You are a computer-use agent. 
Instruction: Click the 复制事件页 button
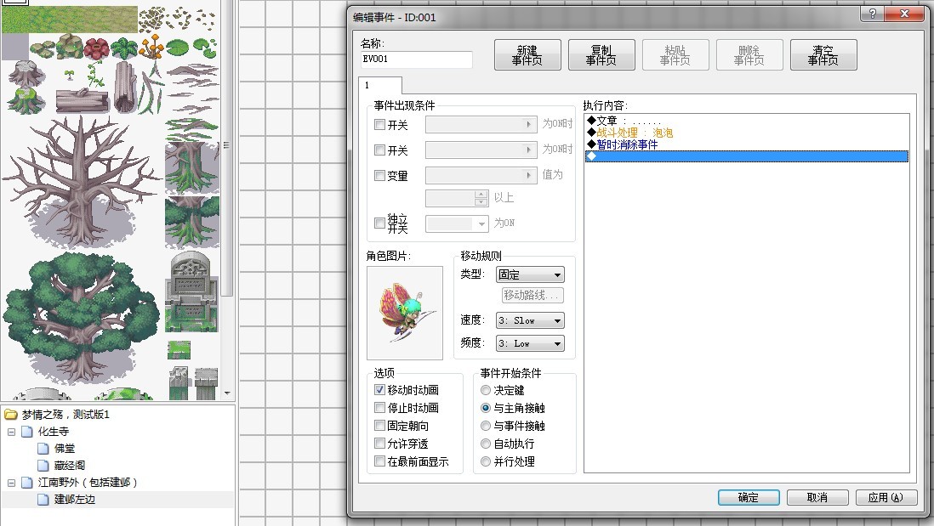[x=601, y=54]
